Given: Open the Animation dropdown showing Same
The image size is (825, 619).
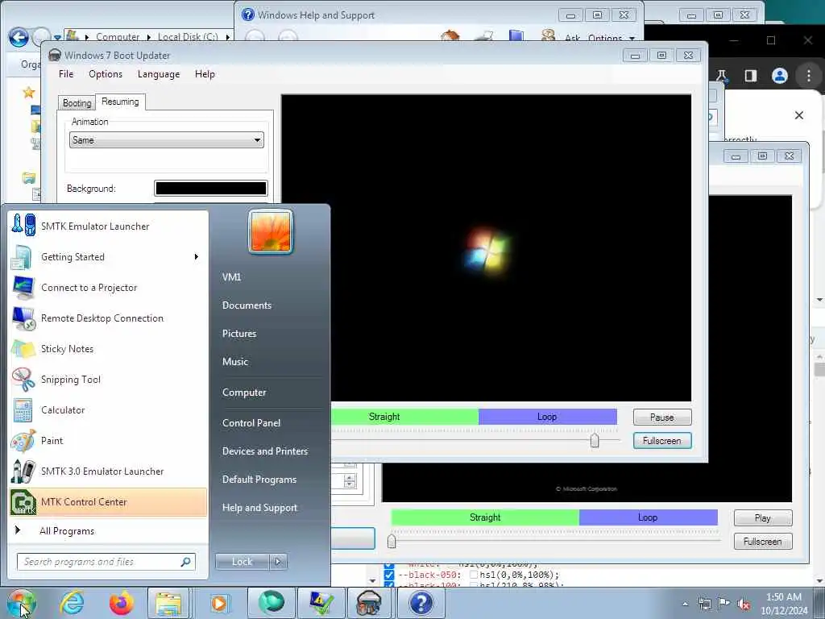Looking at the screenshot, I should 166,140.
